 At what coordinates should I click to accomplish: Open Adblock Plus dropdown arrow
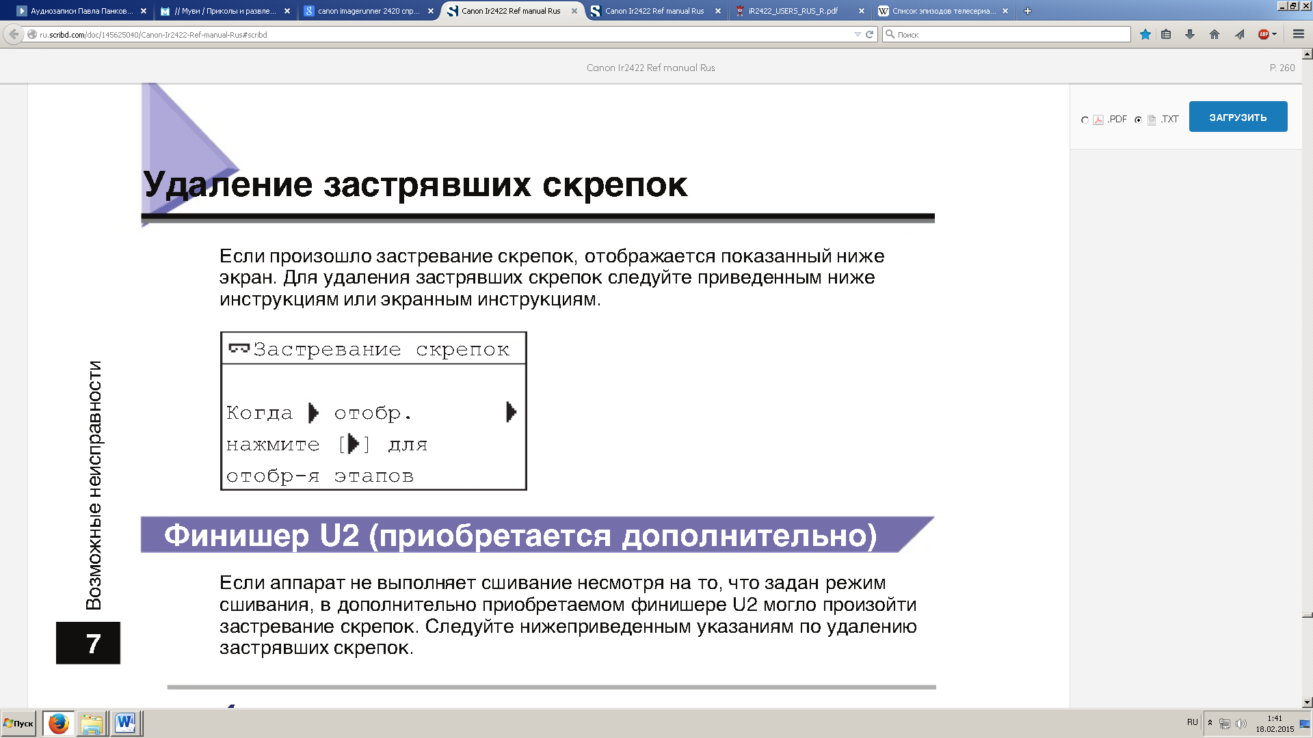tap(1275, 34)
